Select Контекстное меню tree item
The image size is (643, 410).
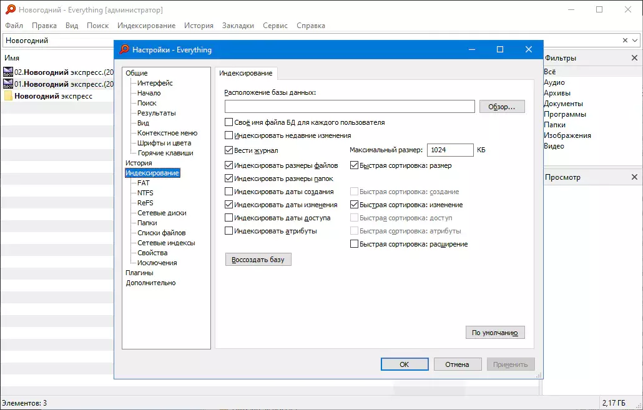pos(167,133)
